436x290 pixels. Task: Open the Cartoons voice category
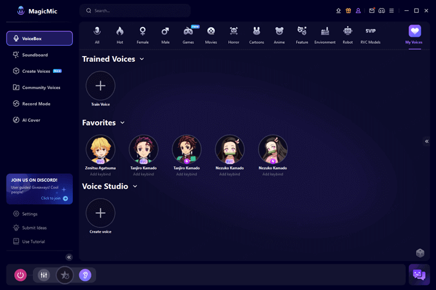[x=256, y=35]
